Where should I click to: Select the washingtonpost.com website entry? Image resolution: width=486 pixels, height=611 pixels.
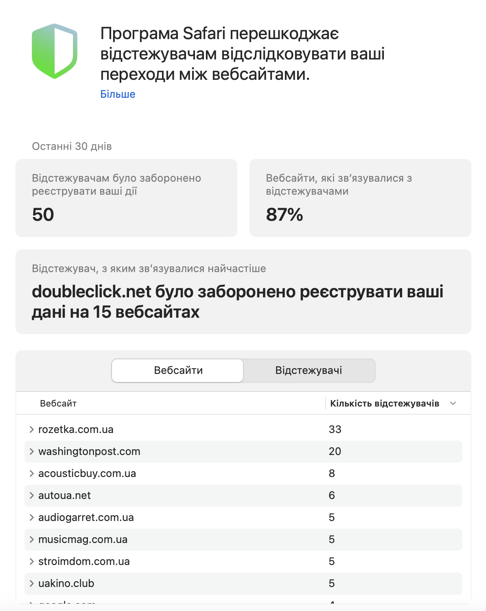[89, 451]
